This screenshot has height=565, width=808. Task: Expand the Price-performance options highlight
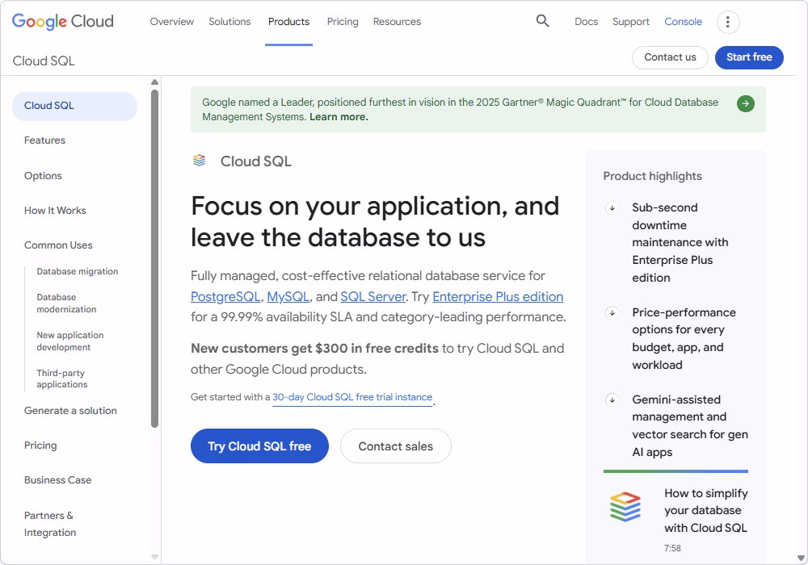(x=612, y=312)
